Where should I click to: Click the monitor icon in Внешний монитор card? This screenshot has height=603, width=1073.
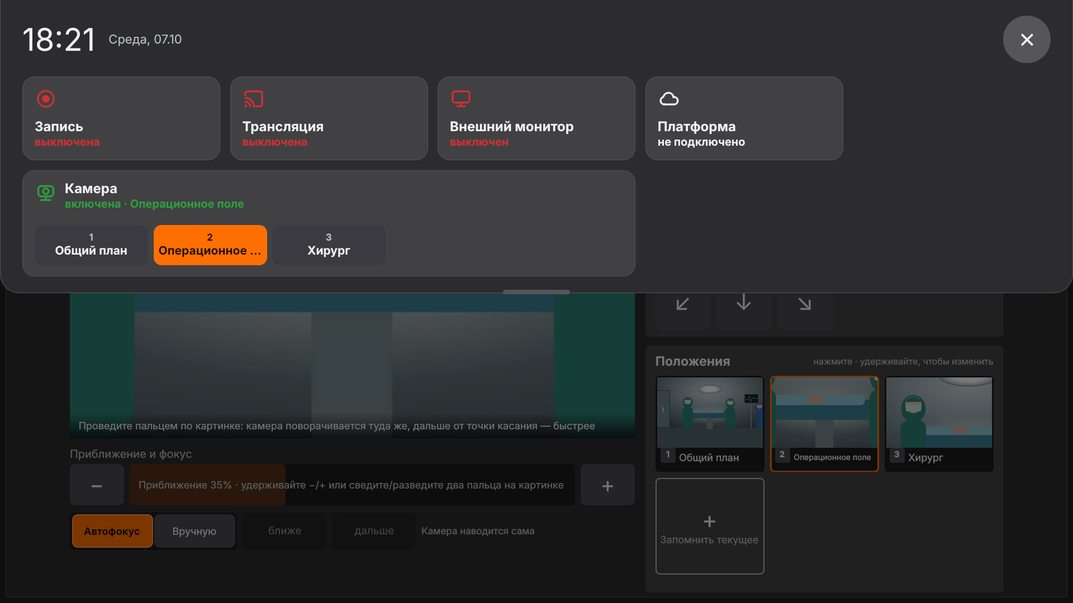(x=461, y=99)
